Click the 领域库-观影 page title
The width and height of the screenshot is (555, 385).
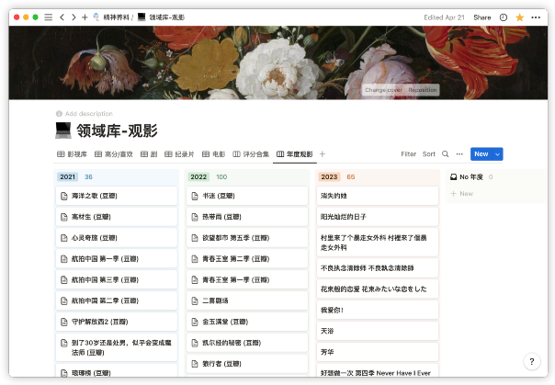click(x=117, y=130)
